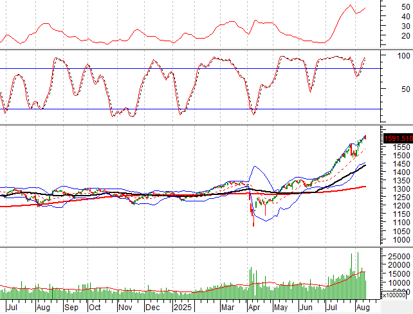
Task: Click the Sep month label
Action: pos(71,308)
